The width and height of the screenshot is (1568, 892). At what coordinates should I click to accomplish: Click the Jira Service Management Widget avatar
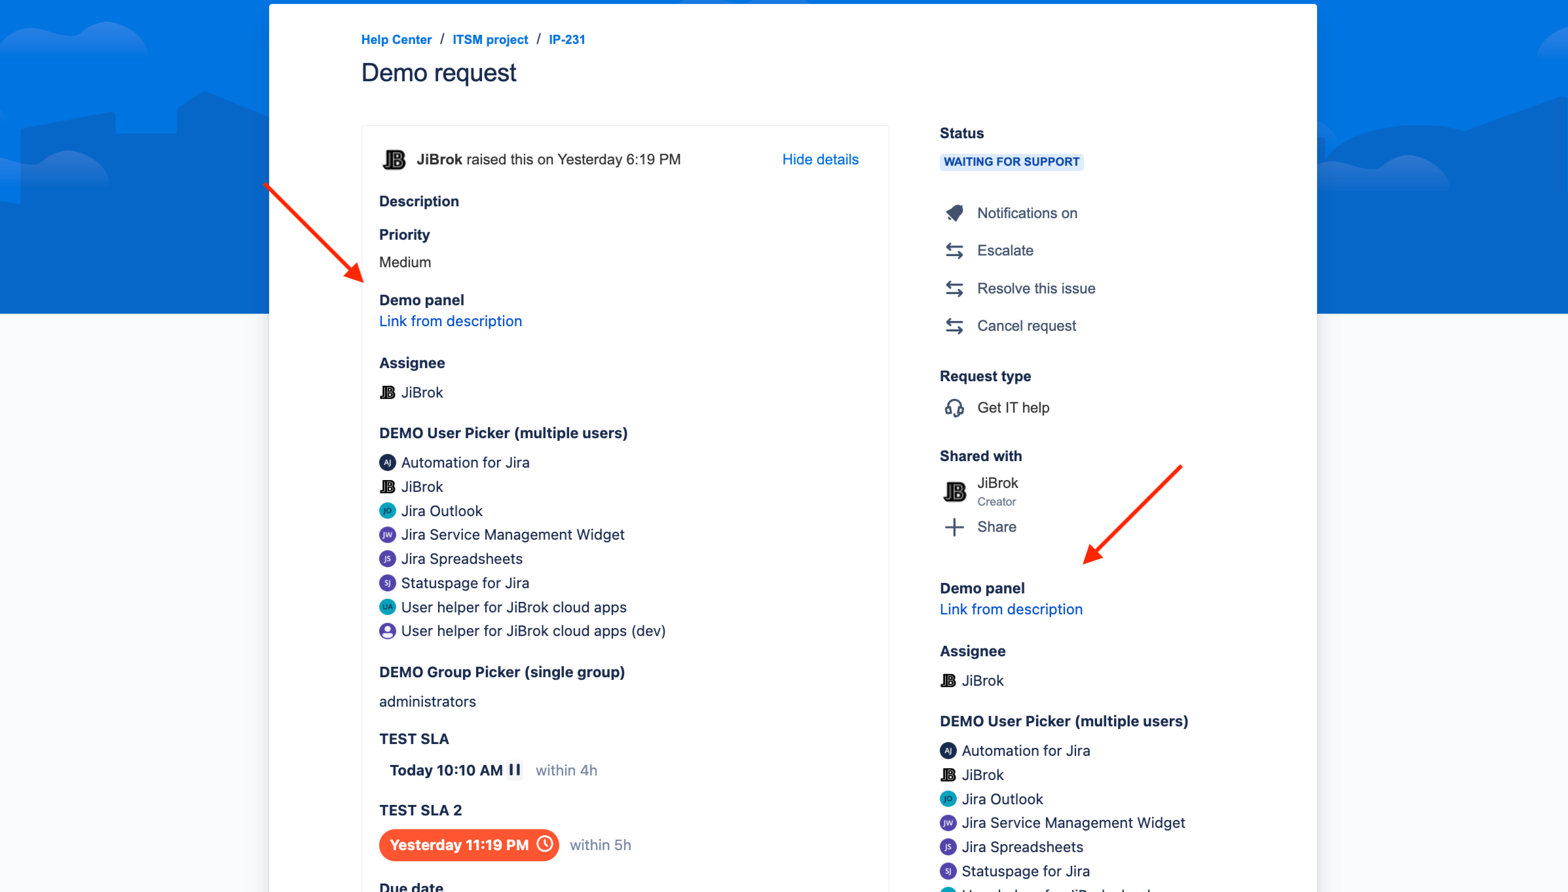tap(387, 534)
